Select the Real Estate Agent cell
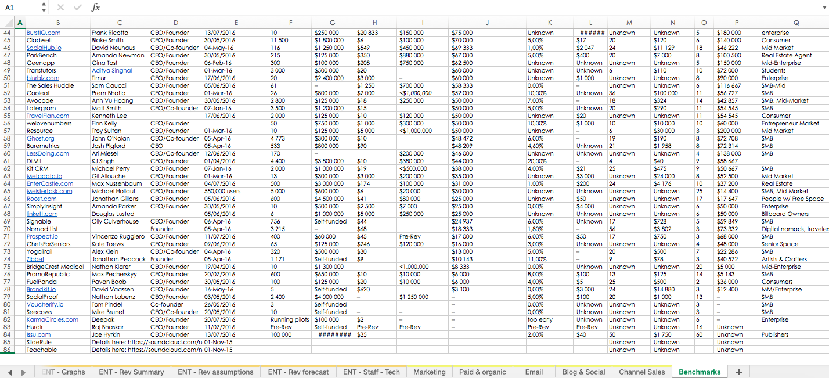 point(795,56)
